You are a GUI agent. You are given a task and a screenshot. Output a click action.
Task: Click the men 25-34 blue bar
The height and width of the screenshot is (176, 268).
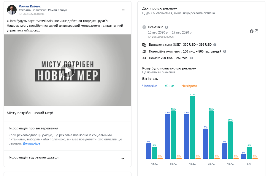[168, 136]
